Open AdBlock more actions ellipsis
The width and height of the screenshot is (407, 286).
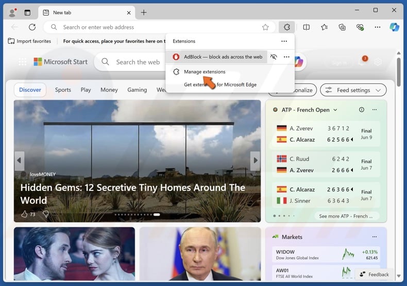pos(286,57)
